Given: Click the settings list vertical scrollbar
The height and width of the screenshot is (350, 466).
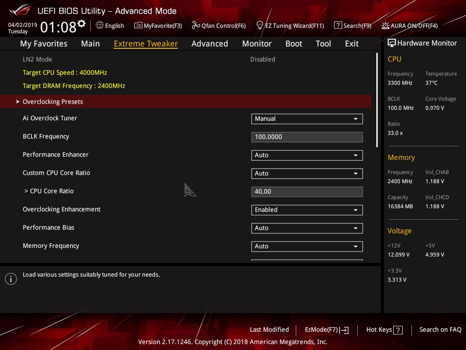Looking at the screenshot, I should [x=377, y=100].
